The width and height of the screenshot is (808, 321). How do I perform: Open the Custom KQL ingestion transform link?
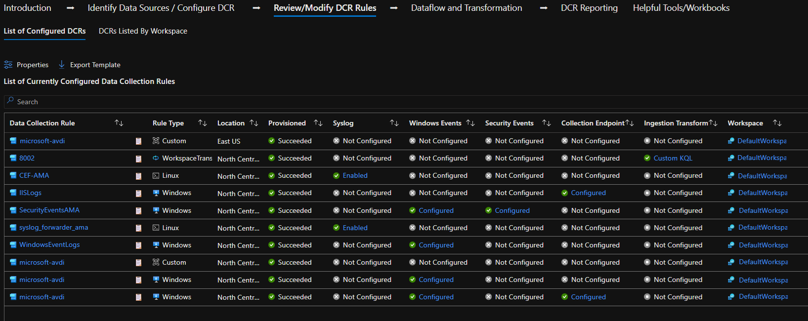[673, 159]
